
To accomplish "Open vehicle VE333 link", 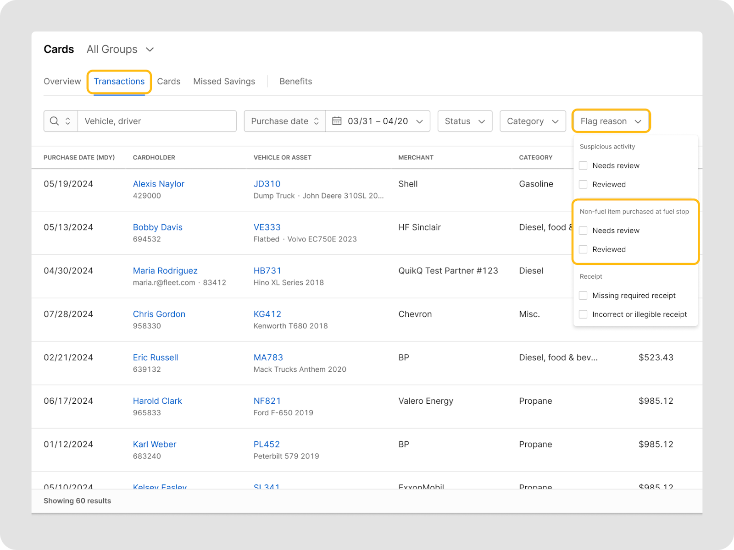I will click(267, 227).
